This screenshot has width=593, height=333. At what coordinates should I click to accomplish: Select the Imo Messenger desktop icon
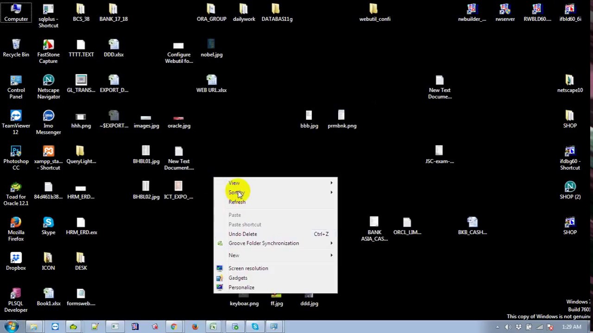pos(48,123)
